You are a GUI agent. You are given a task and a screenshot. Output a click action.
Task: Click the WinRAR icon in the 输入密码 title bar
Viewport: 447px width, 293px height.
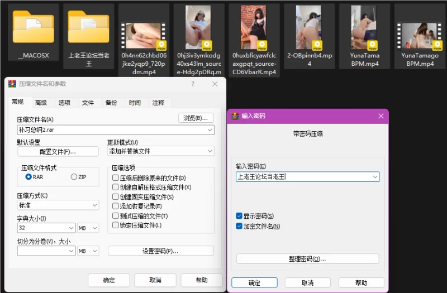[x=235, y=116]
